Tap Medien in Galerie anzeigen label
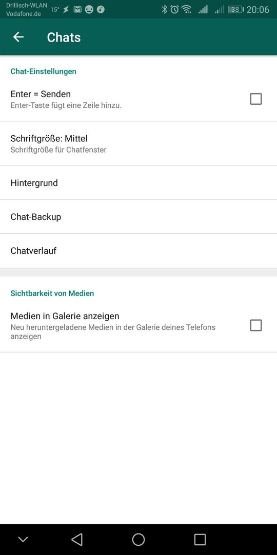The image size is (277, 555). (65, 316)
